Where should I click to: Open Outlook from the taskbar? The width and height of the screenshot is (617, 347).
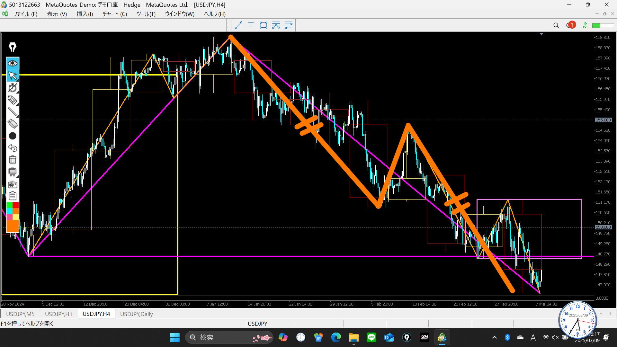(x=389, y=337)
